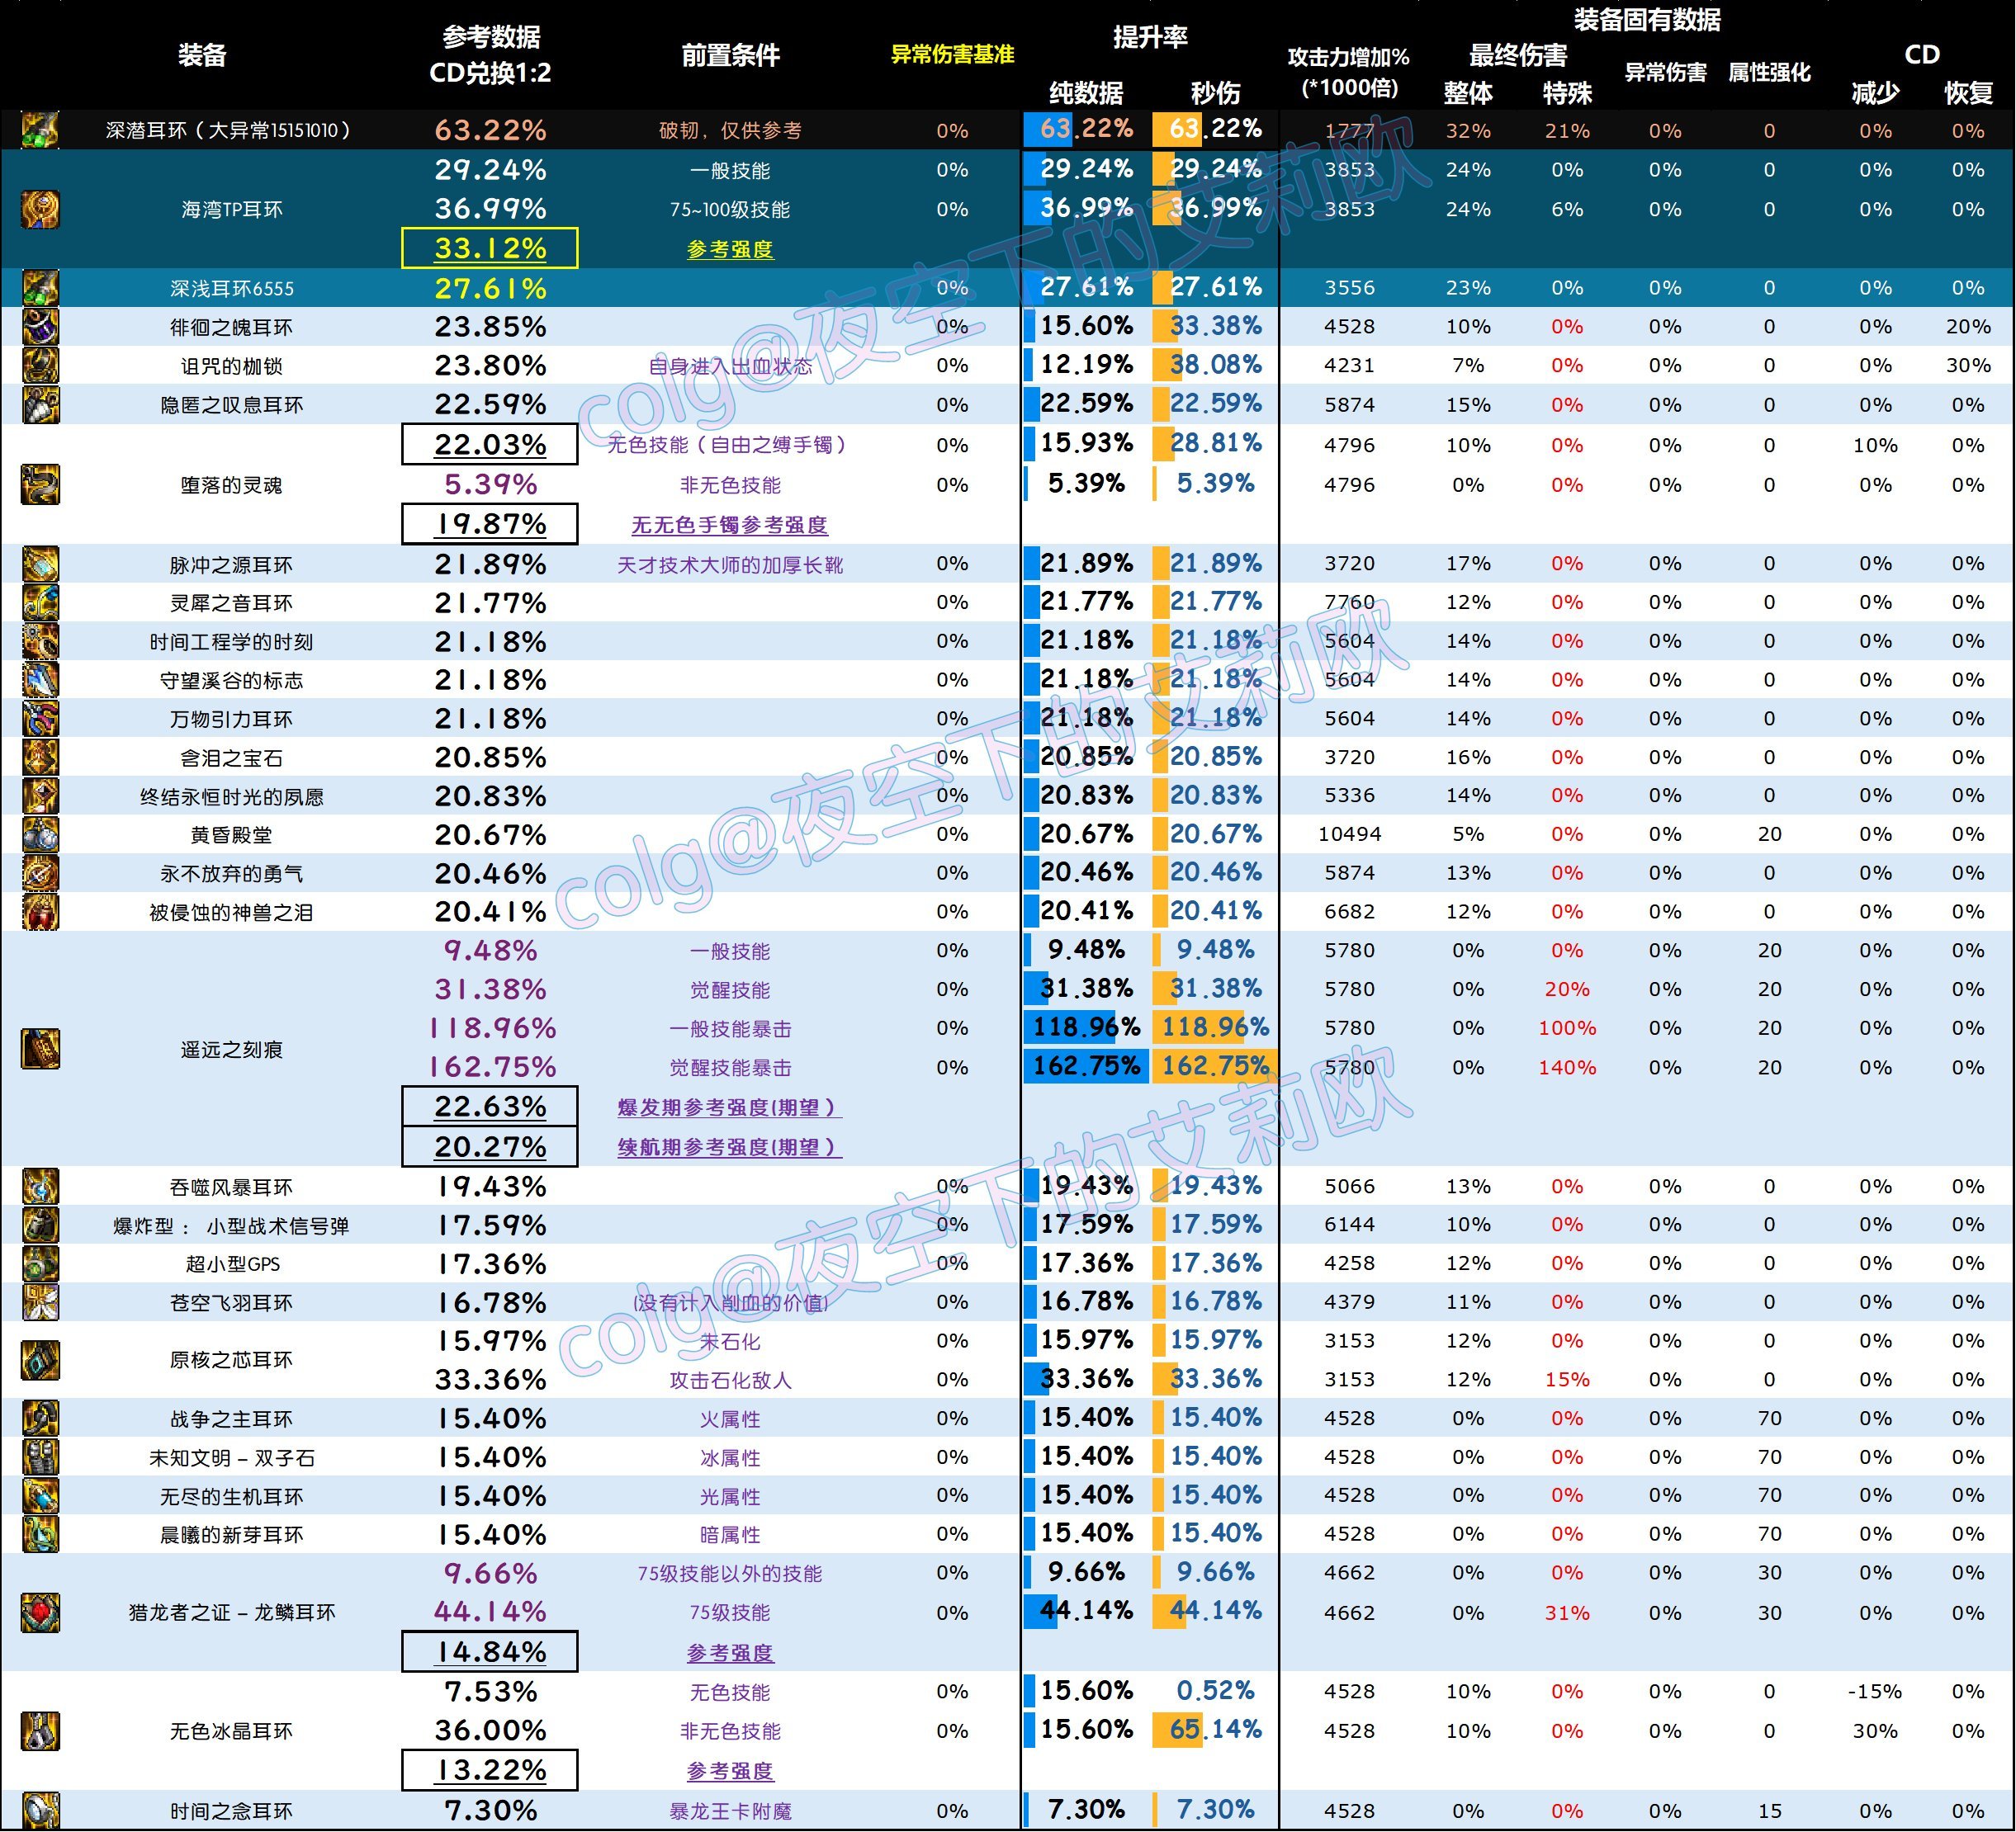Click the 遥远之刻痕 item icon

pyautogui.click(x=40, y=1050)
